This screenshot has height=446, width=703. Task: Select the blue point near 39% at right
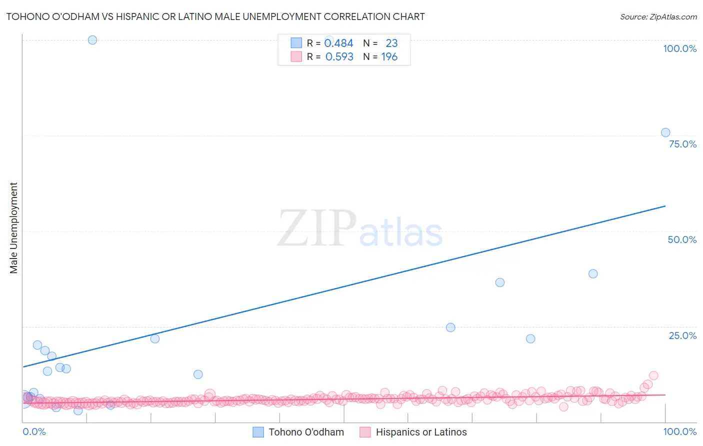click(593, 273)
